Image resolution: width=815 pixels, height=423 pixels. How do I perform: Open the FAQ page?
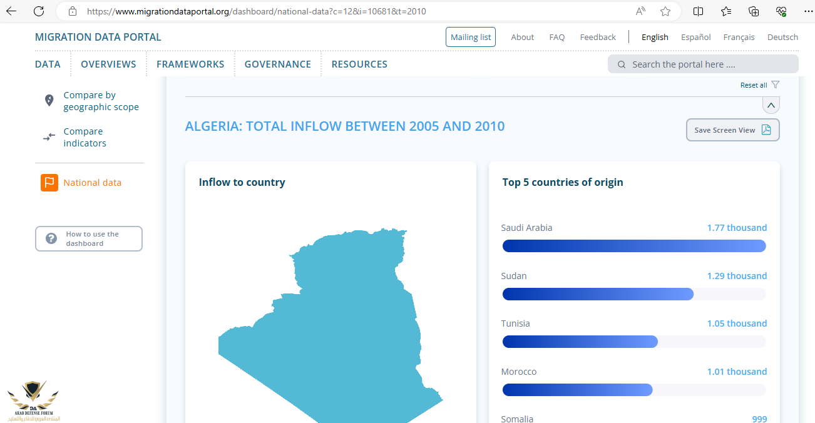[557, 37]
